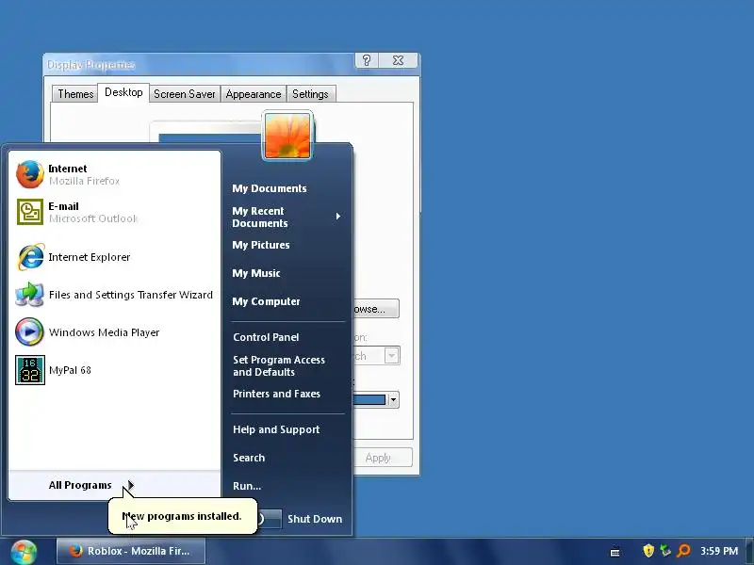
Task: Open the Appearance tab
Action: pyautogui.click(x=254, y=93)
